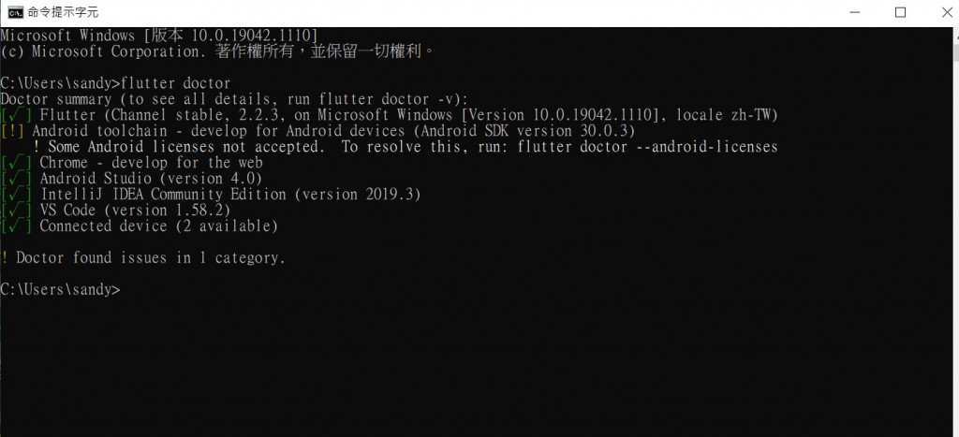Maximize the Command Prompt window

point(900,12)
